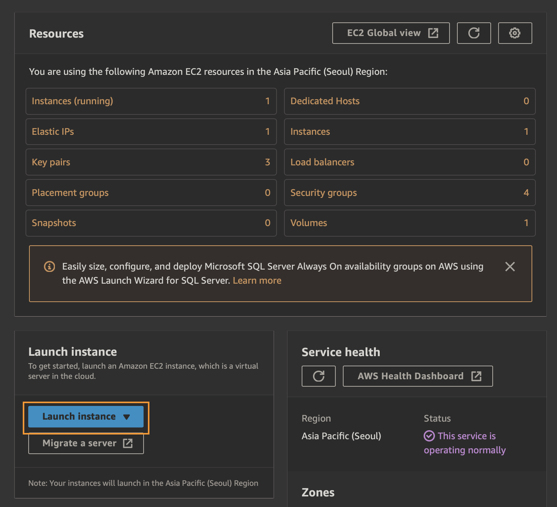Open Key pairs resource
This screenshot has width=557, height=507.
151,162
